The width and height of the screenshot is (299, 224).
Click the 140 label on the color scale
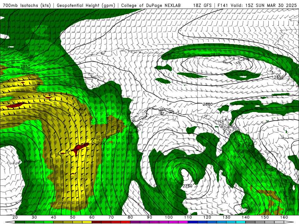coord(246,217)
